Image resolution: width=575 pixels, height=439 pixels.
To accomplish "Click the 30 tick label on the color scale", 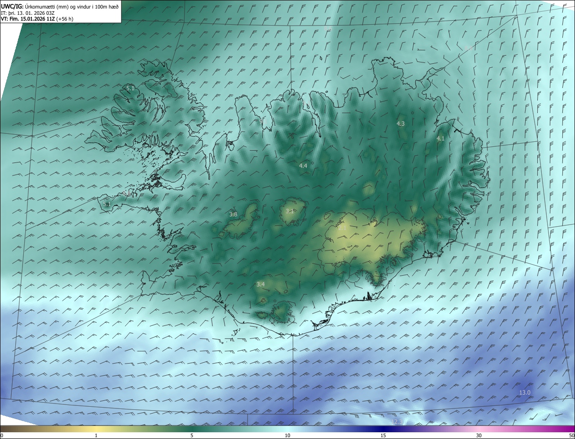I will click(x=479, y=435).
